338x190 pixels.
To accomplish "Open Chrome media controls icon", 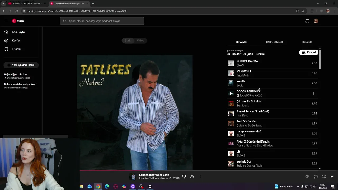I will (321, 11).
